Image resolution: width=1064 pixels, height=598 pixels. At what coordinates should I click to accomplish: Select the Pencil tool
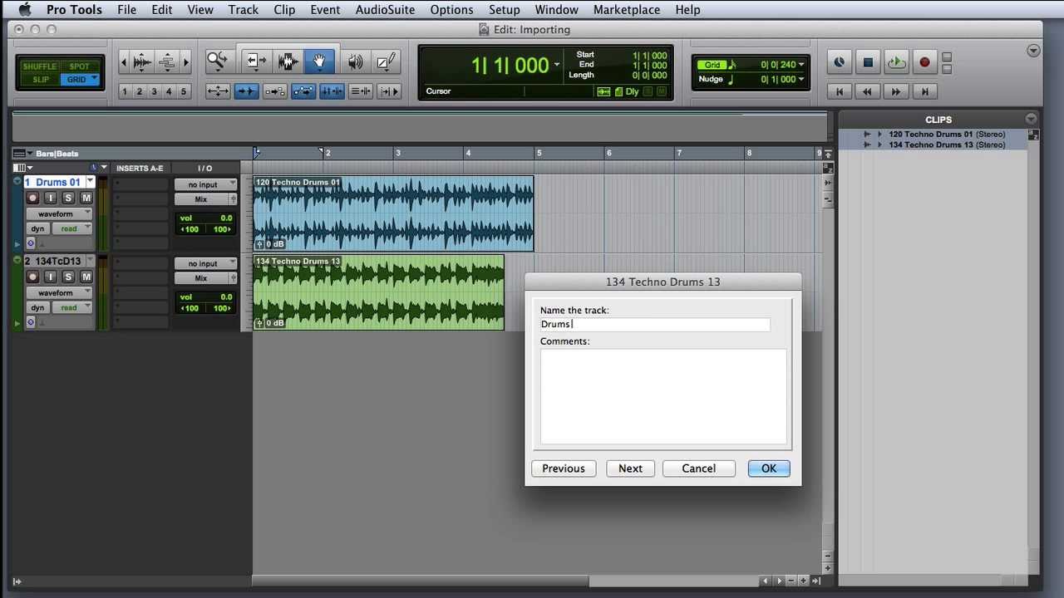coord(386,61)
